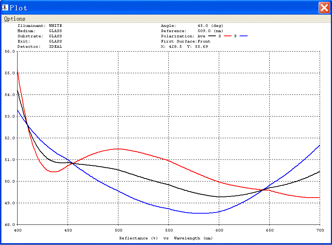Click the black Ave legend line swatch
The width and height of the screenshot is (332, 245).
(212, 36)
